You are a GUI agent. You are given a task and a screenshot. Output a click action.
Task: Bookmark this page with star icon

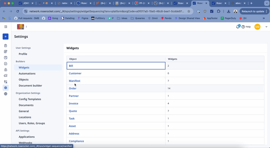[189, 11]
